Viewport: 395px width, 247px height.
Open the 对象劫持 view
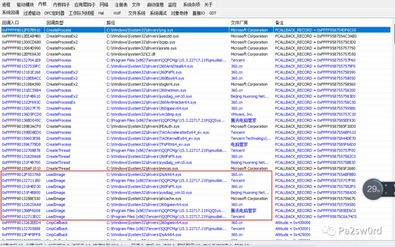click(179, 13)
